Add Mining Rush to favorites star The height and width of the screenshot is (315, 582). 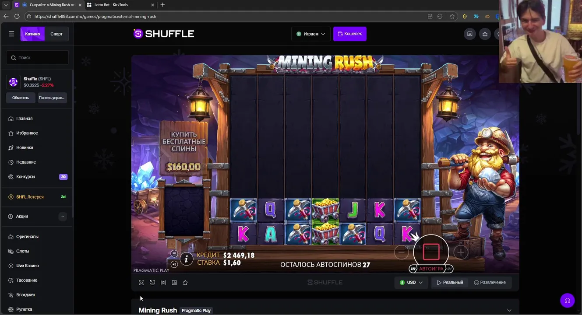click(185, 283)
